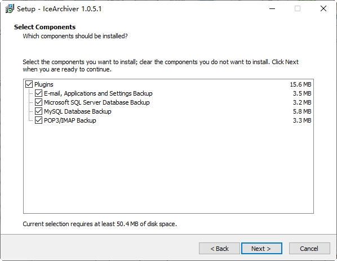
Task: Minimize the setup window
Action: (x=272, y=8)
